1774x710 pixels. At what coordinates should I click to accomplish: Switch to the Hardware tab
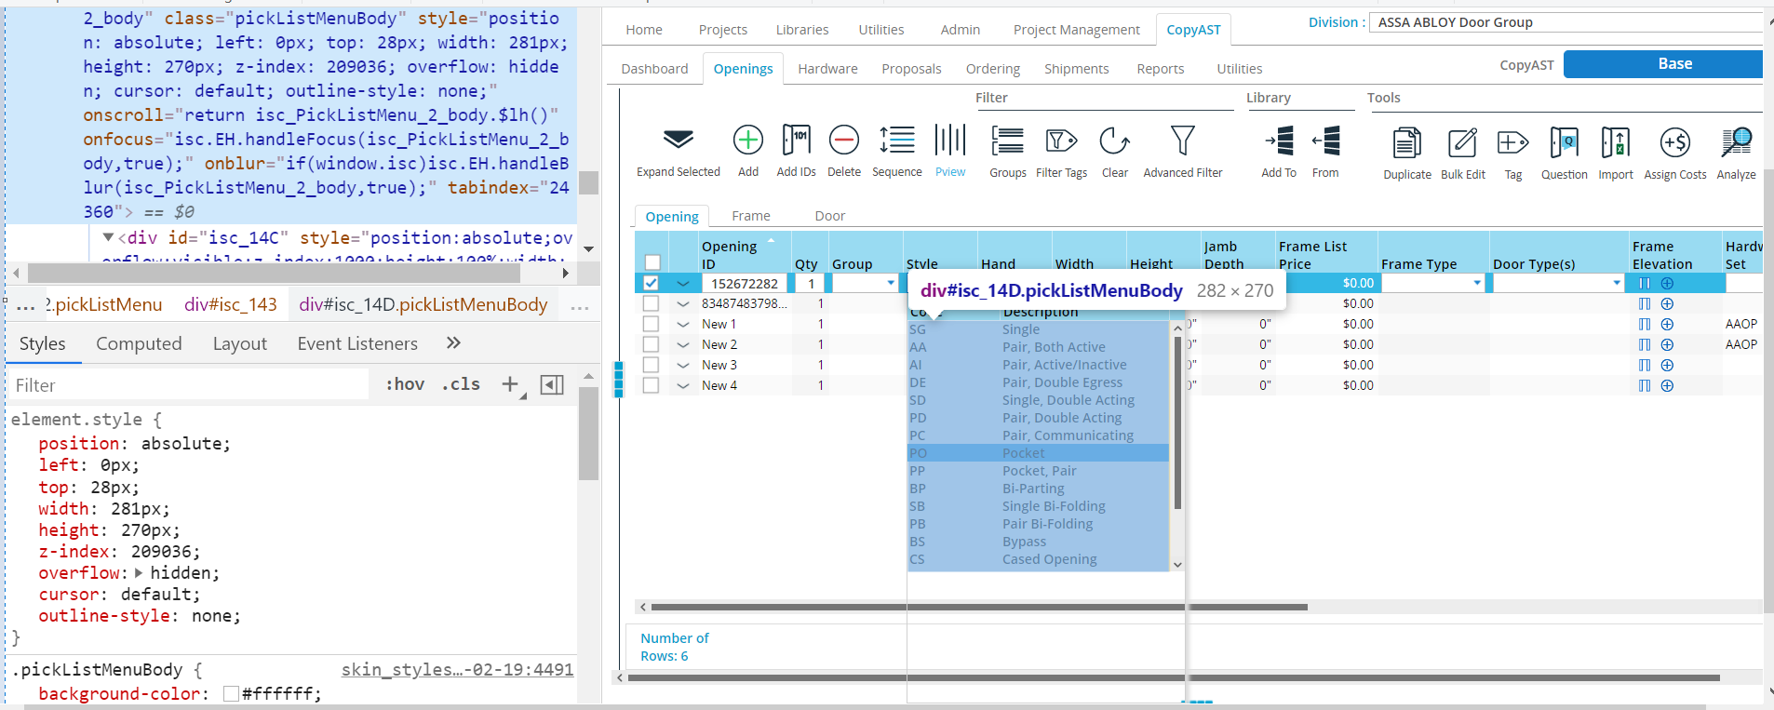[827, 69]
